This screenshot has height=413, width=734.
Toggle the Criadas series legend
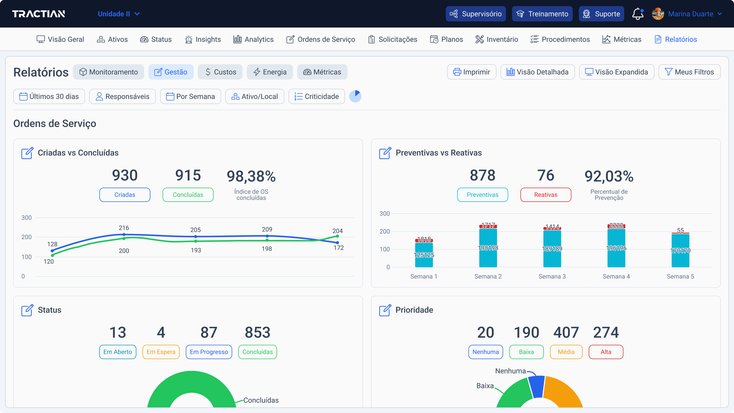[x=125, y=195]
